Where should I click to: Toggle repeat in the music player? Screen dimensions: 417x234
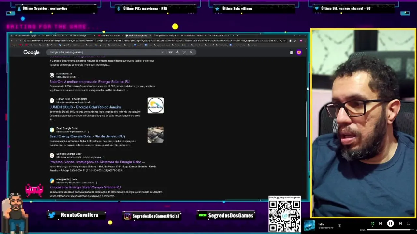pos(409,224)
